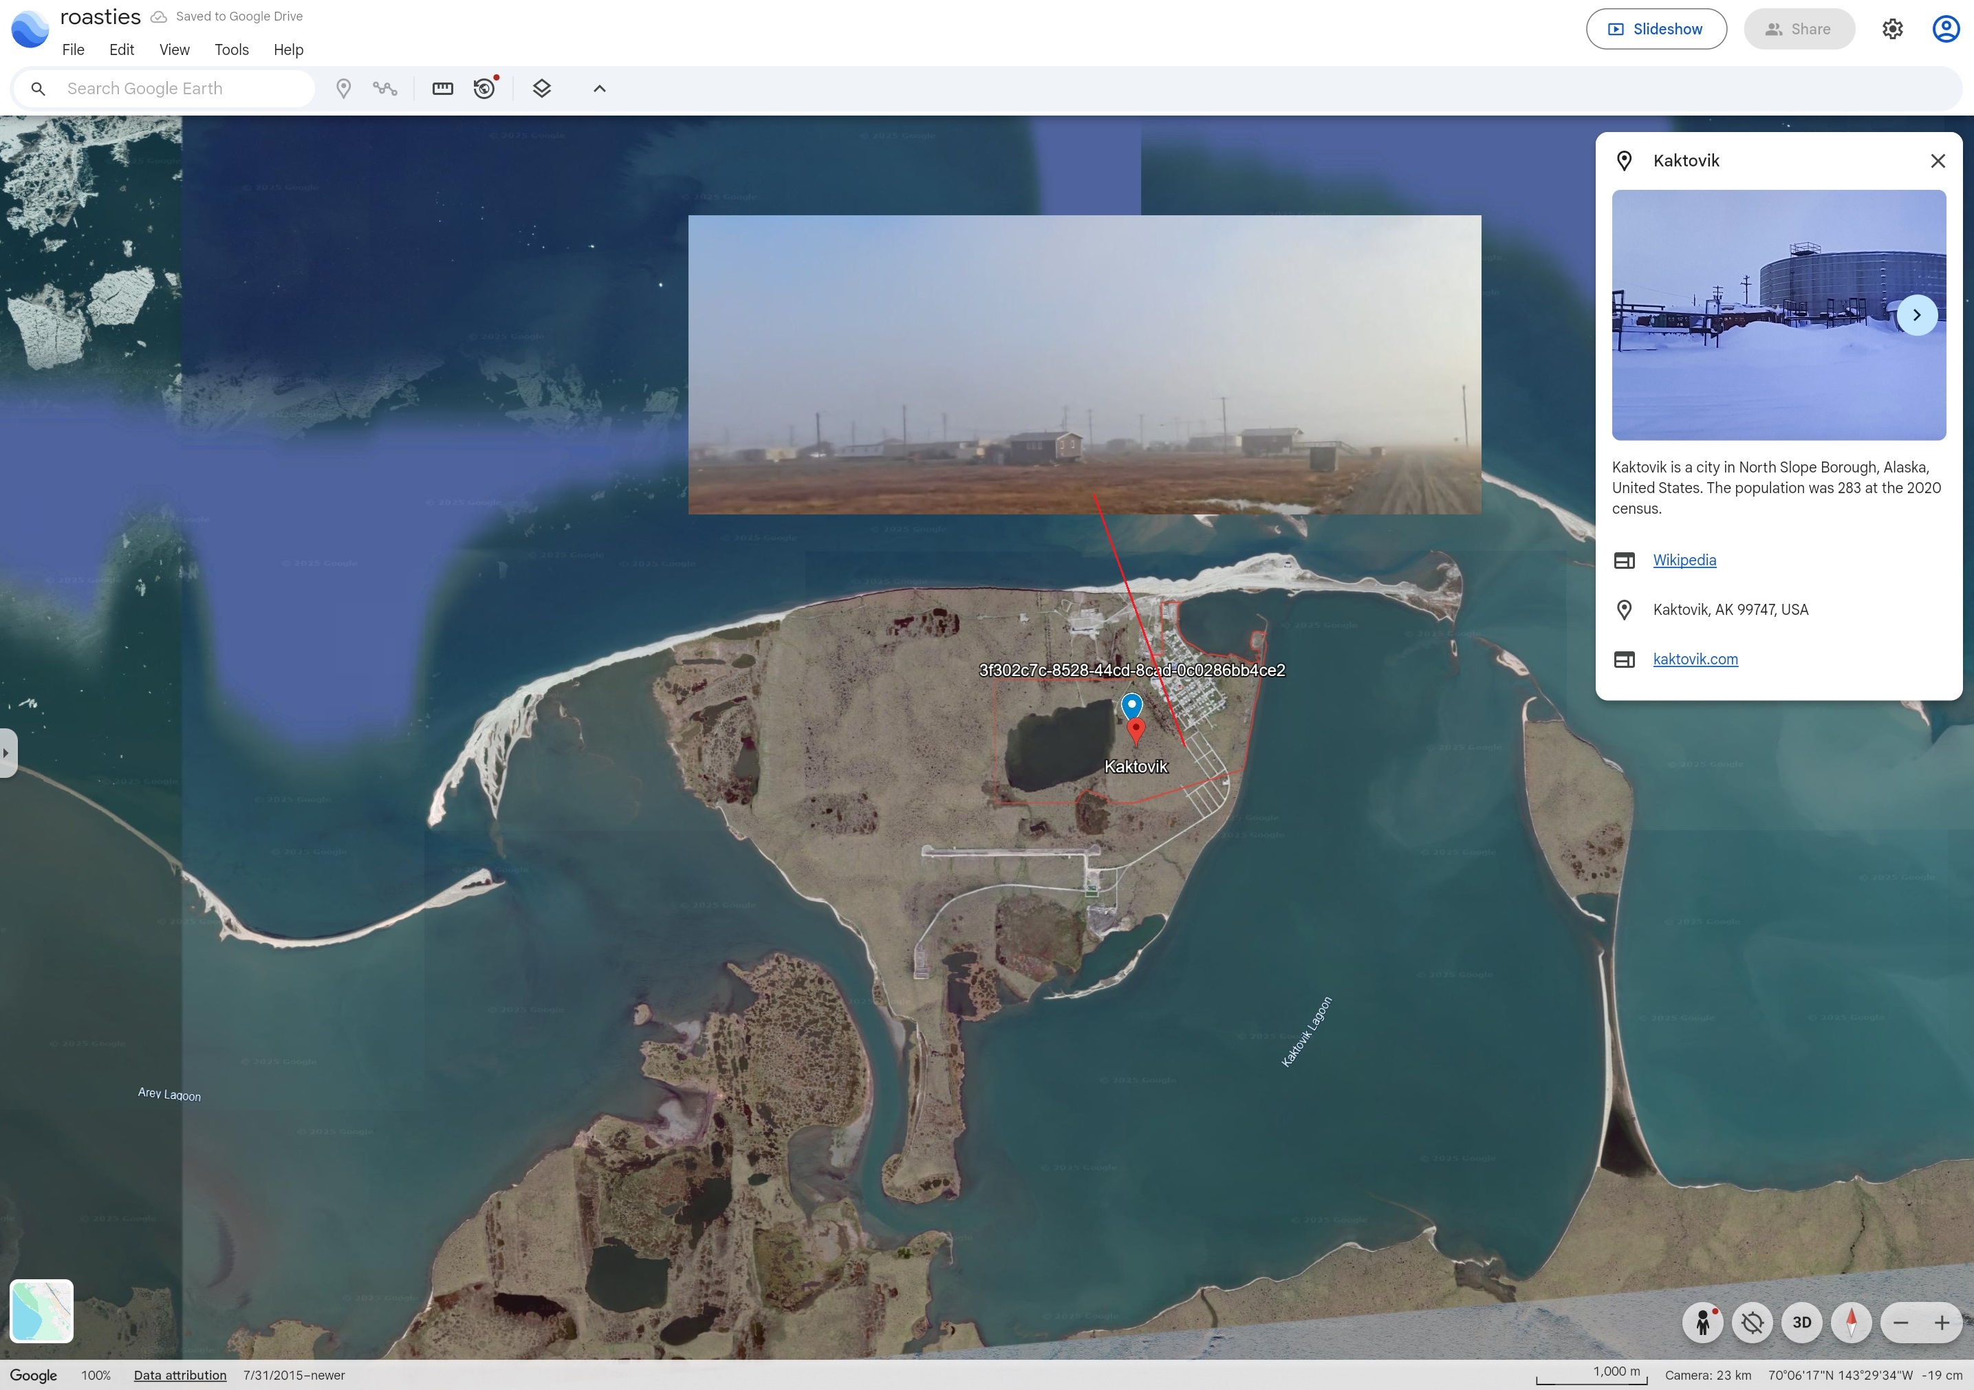
Task: Open the Tools menu
Action: [x=231, y=50]
